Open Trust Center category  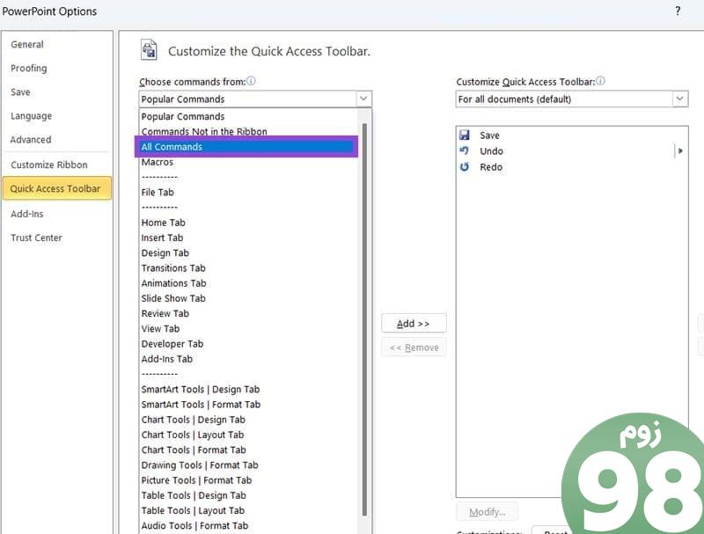(x=56, y=238)
